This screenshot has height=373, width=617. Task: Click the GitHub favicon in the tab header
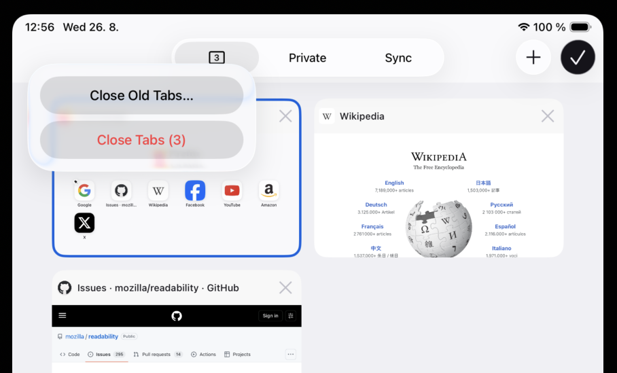pos(65,287)
